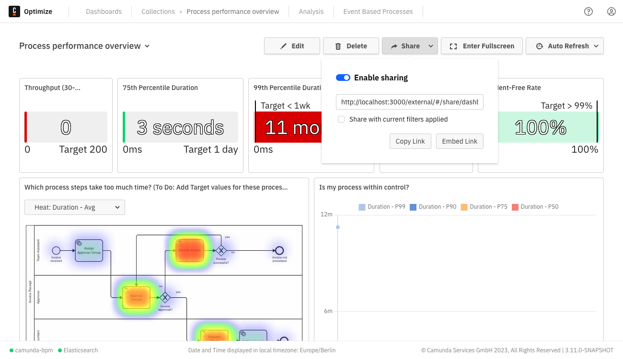Click the Invoice not processed end event
623x359 pixels.
coord(279,250)
